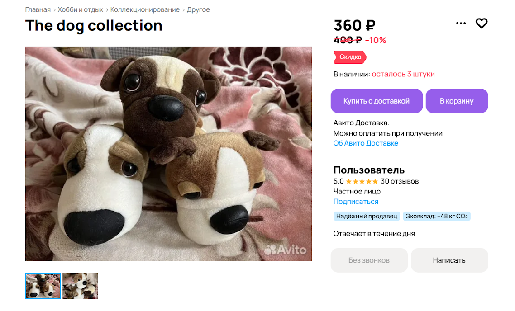View the 30 отзывов reviews
Screen dimensions: 515x311
400,181
